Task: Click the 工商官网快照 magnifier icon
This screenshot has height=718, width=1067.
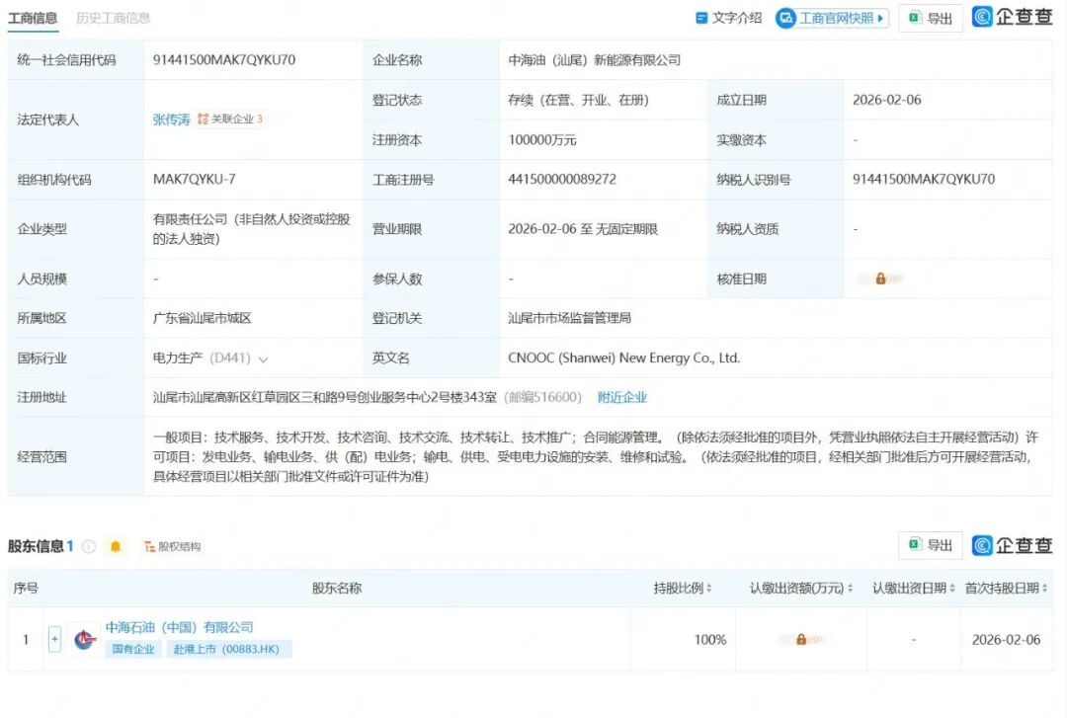Action: tap(786, 19)
